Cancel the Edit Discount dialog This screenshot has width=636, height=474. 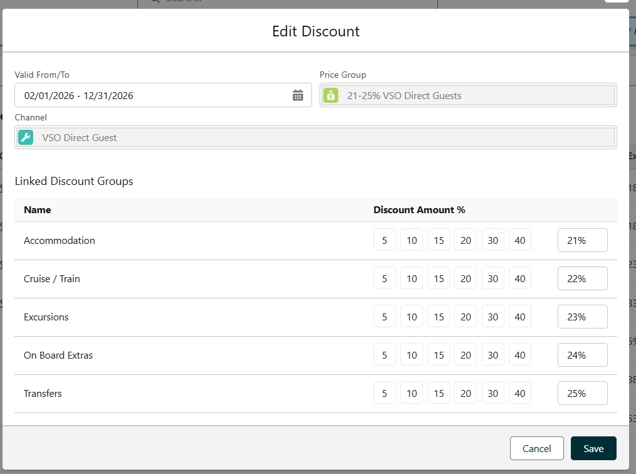pos(536,448)
